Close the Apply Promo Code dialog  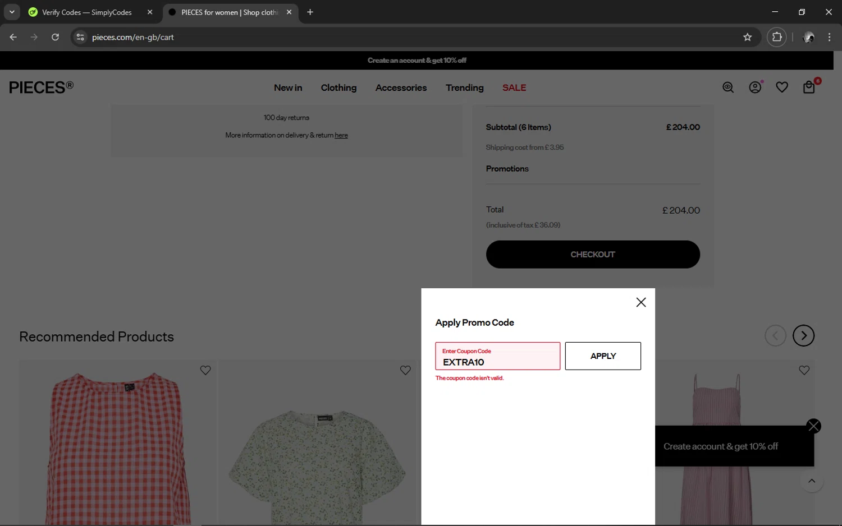pyautogui.click(x=641, y=302)
